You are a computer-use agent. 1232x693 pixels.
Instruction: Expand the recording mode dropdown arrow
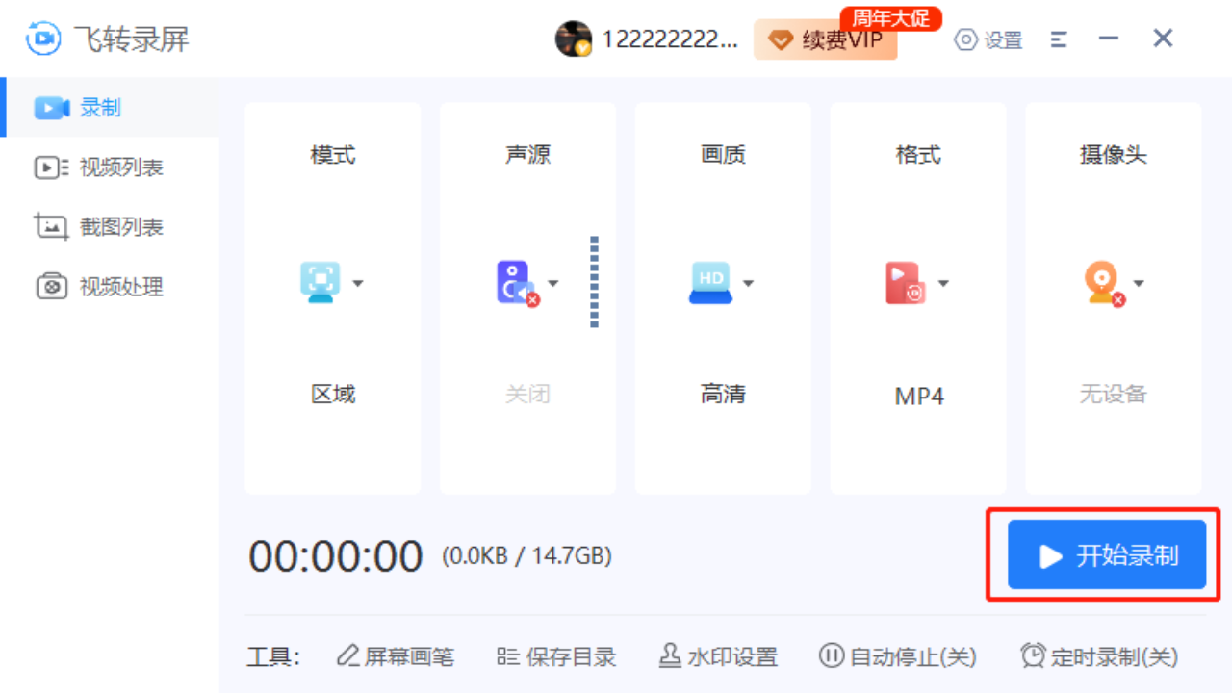(359, 282)
